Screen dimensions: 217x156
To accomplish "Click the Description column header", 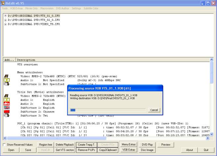I will [113, 60].
